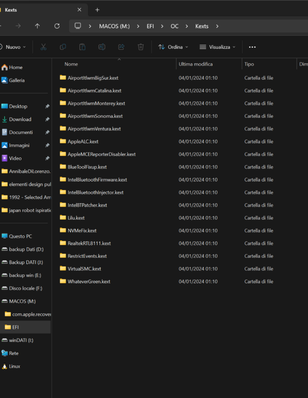
Task: Click the Paste clipboard icon
Action: click(x=82, y=47)
